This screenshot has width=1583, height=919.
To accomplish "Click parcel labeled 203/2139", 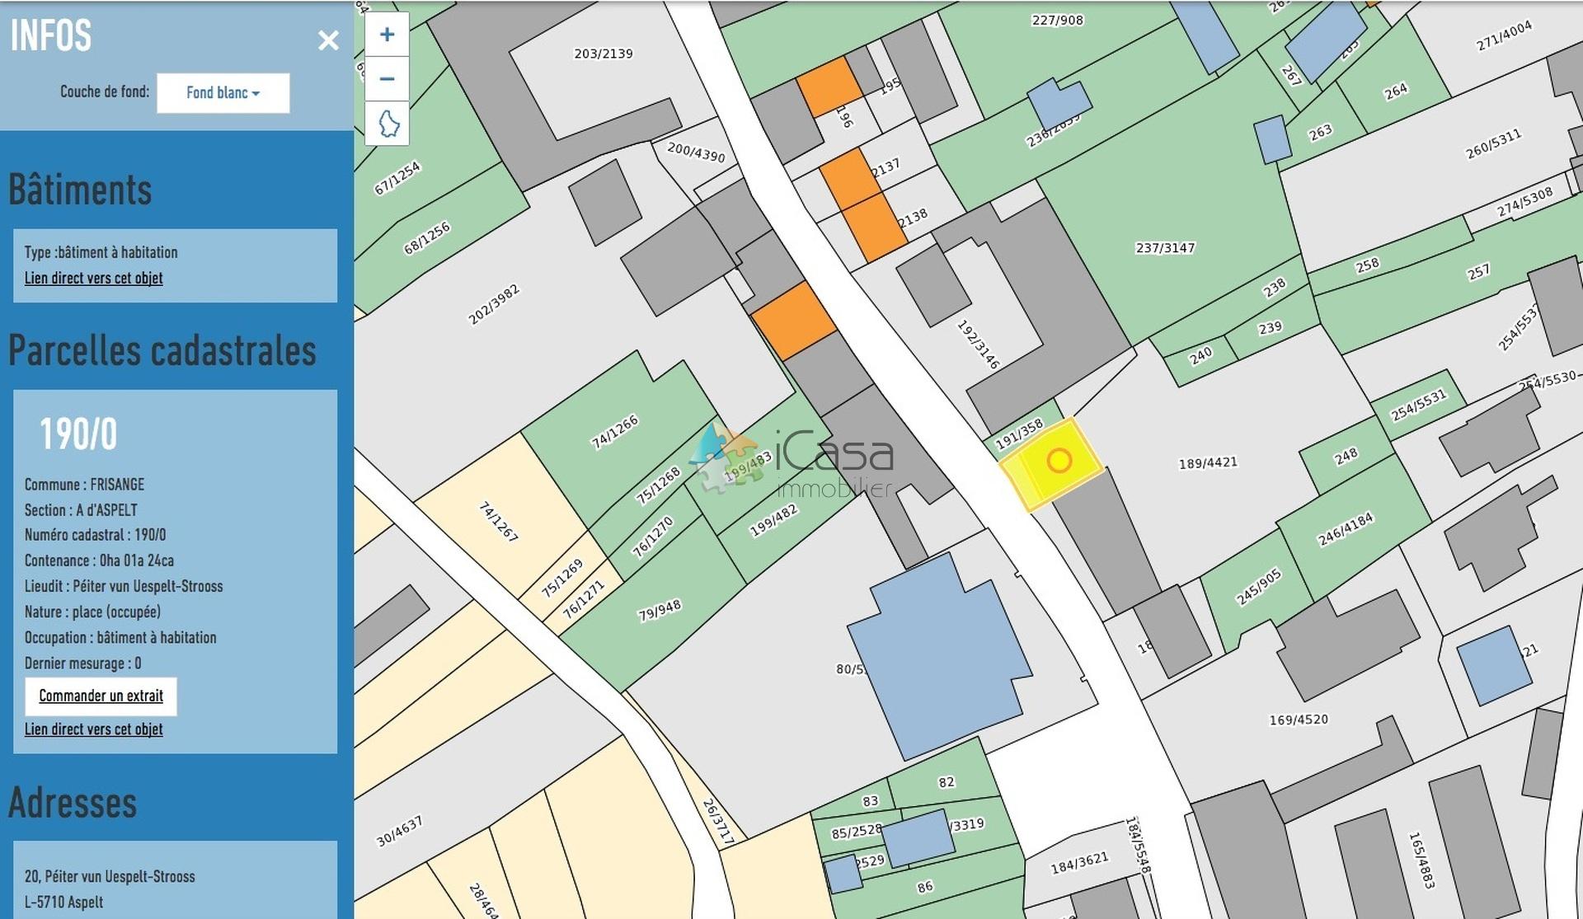I will (x=603, y=54).
